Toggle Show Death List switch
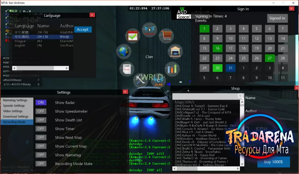 click(x=41, y=120)
